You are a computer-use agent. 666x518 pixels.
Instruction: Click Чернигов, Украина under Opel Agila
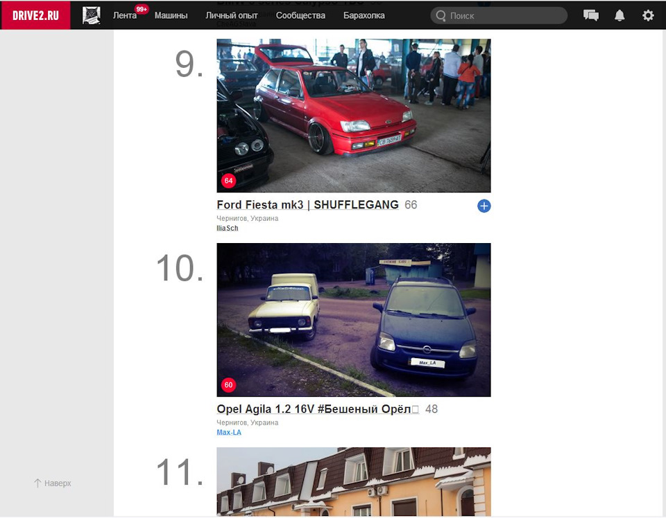click(247, 422)
